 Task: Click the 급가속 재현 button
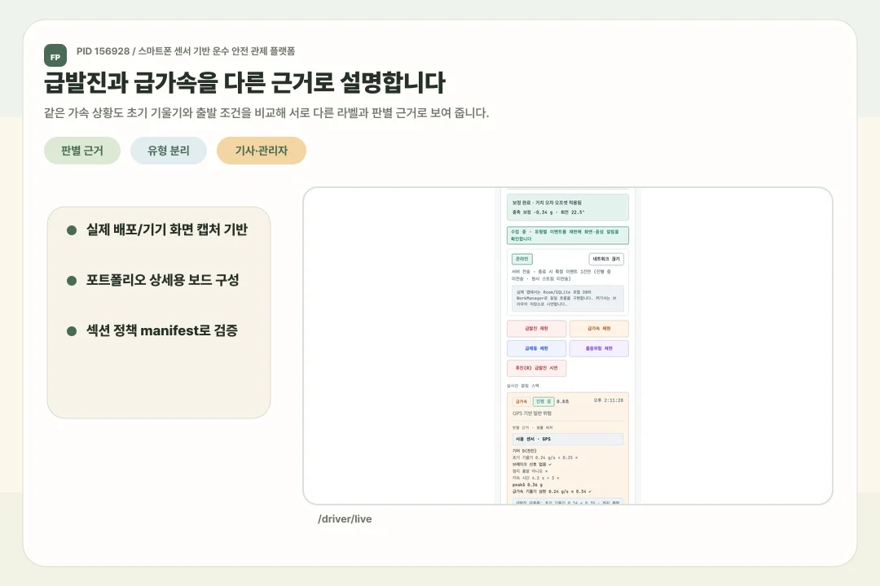click(599, 329)
